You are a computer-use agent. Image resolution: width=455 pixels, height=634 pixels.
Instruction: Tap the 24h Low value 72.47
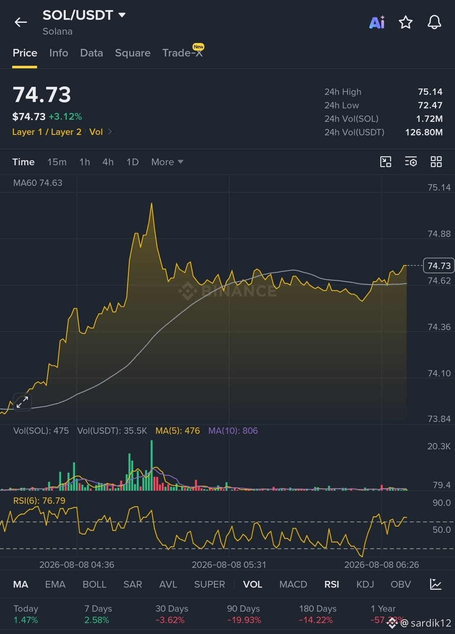click(430, 105)
